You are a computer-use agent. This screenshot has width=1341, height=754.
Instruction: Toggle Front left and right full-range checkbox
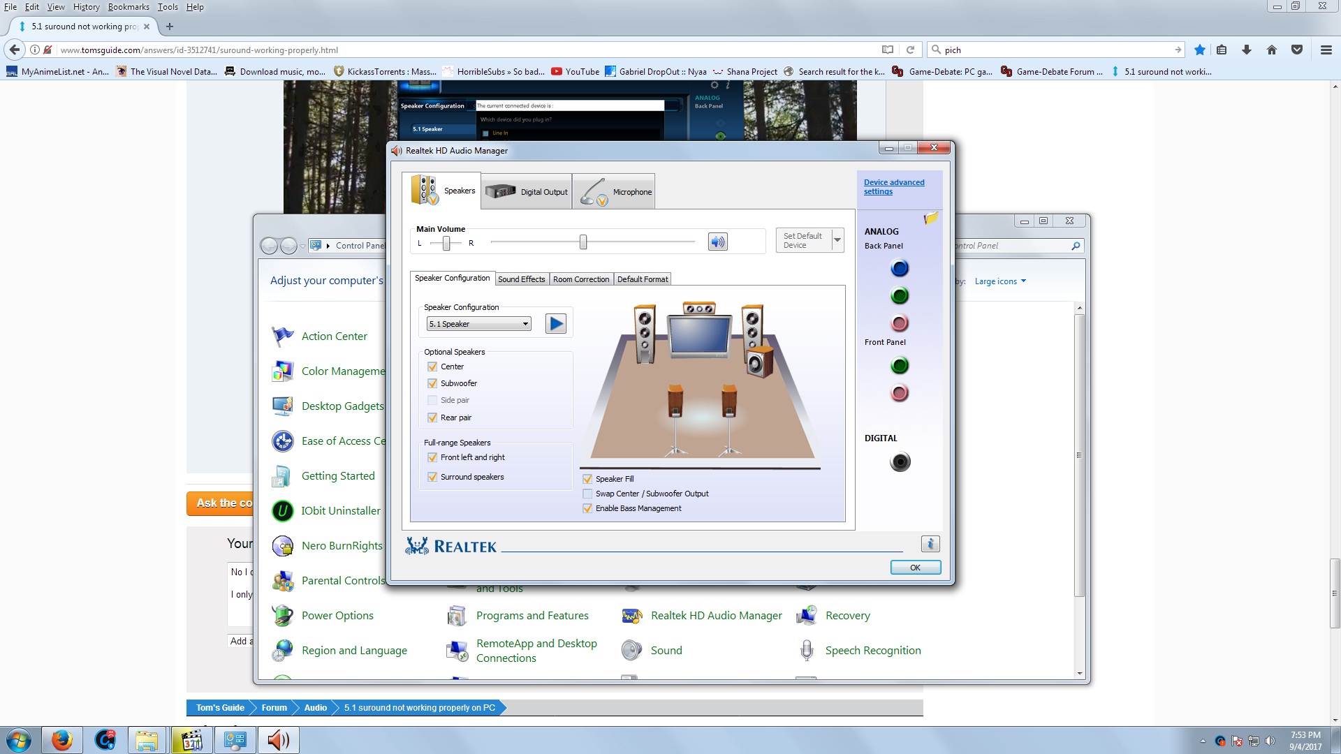click(432, 457)
